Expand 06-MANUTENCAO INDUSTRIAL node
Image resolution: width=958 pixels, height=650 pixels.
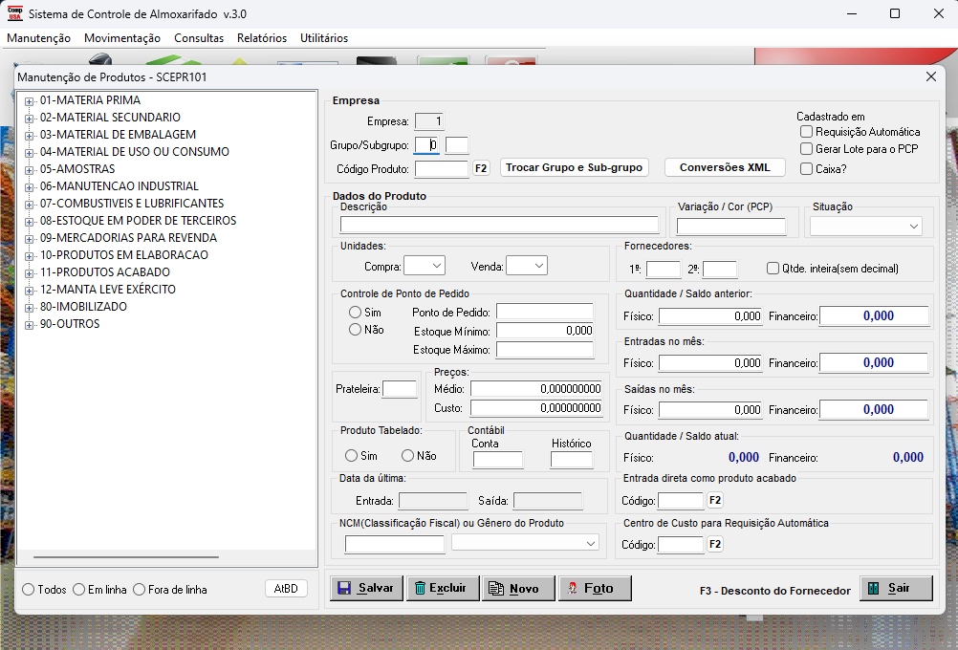click(29, 187)
